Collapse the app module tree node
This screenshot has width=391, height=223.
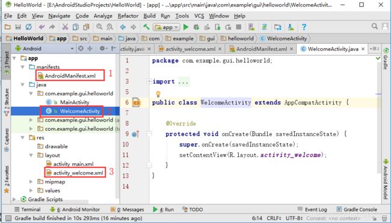point(14,58)
